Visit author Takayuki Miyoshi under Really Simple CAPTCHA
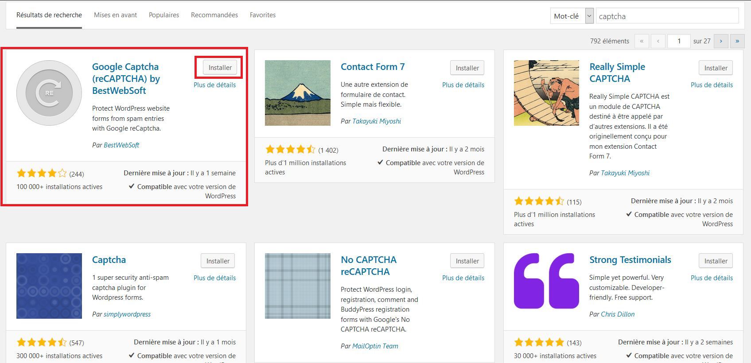751x363 pixels. click(625, 173)
